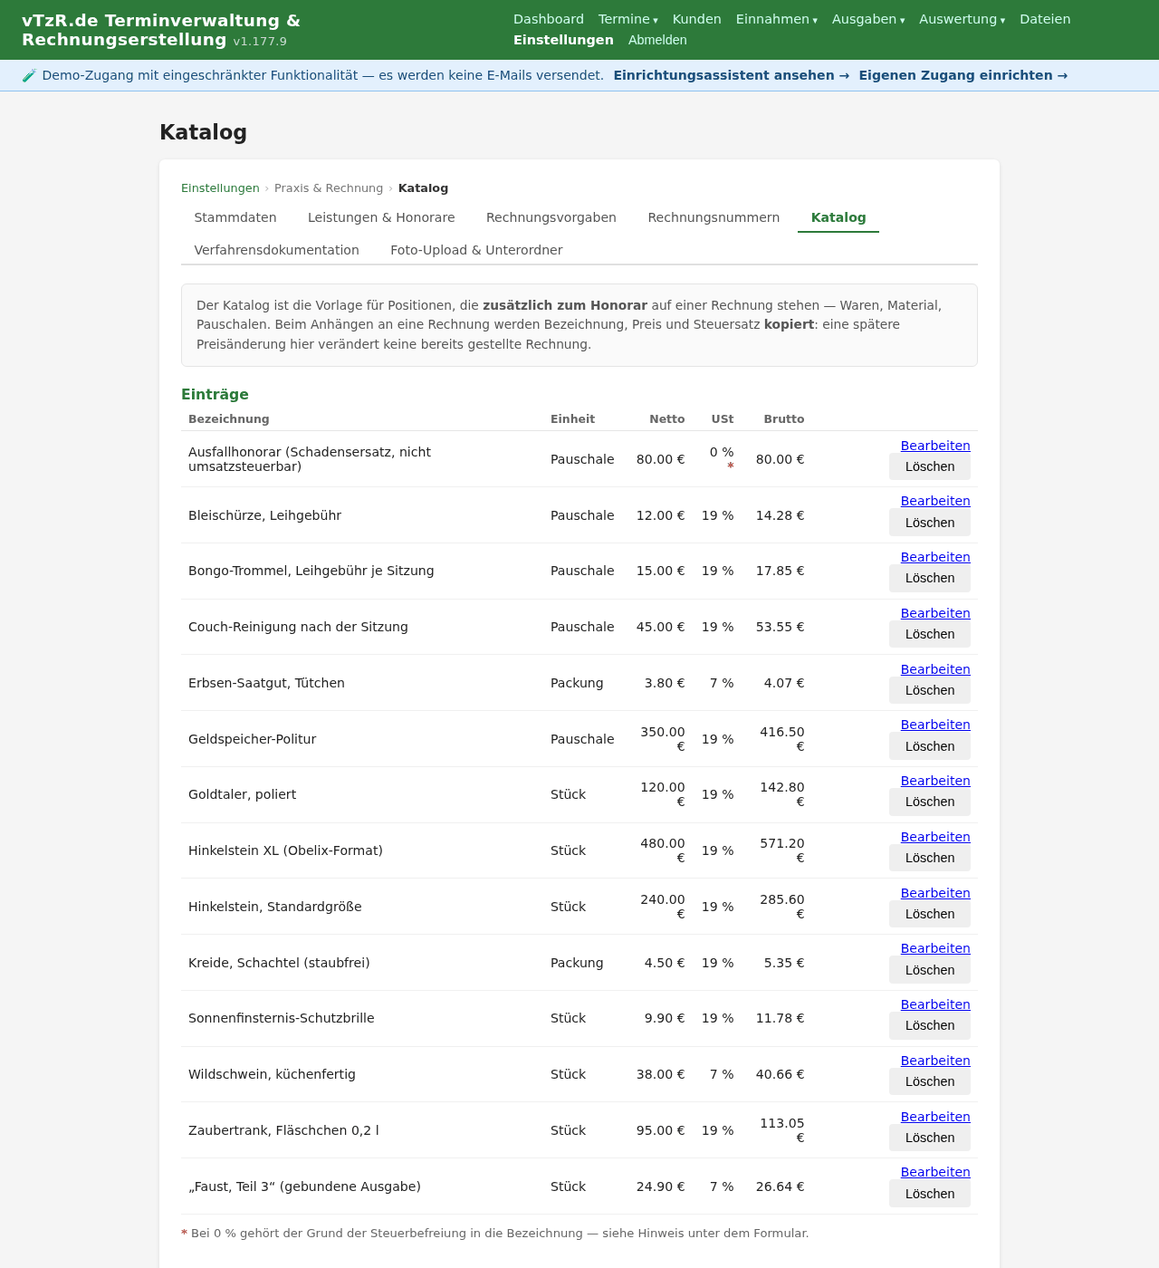Open Einrichtungsassistent ansehen link
Viewport: 1159px width, 1268px height.
pyautogui.click(x=732, y=75)
